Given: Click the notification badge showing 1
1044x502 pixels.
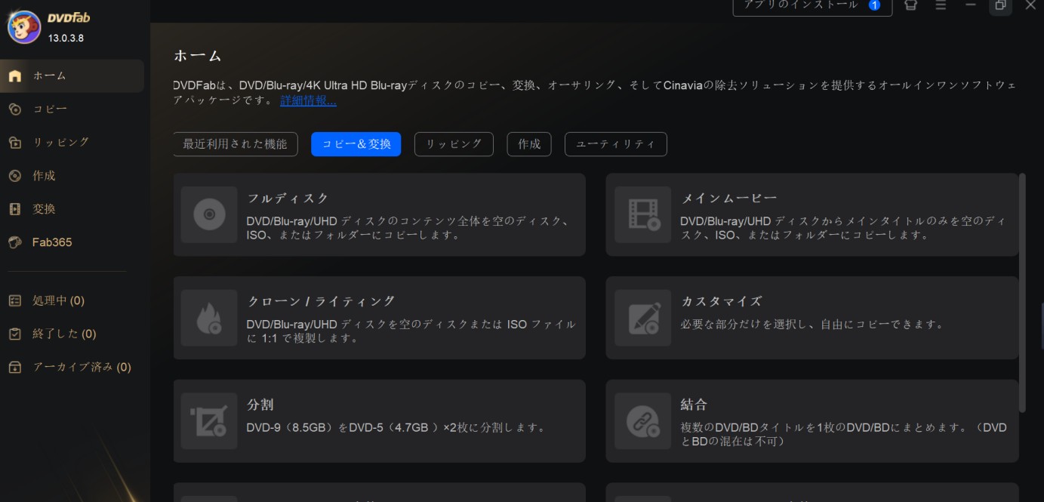Looking at the screenshot, I should tap(874, 5).
